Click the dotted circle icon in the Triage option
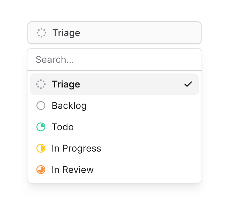 click(x=41, y=84)
